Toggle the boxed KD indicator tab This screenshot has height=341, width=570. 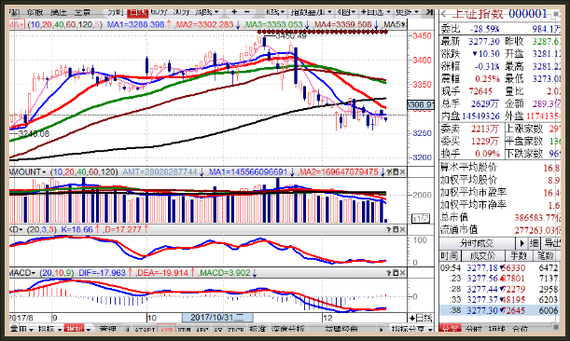tap(166, 330)
